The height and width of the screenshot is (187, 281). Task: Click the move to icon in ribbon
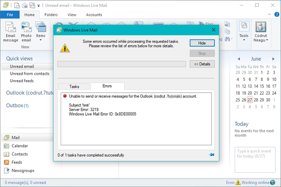pos(227,24)
